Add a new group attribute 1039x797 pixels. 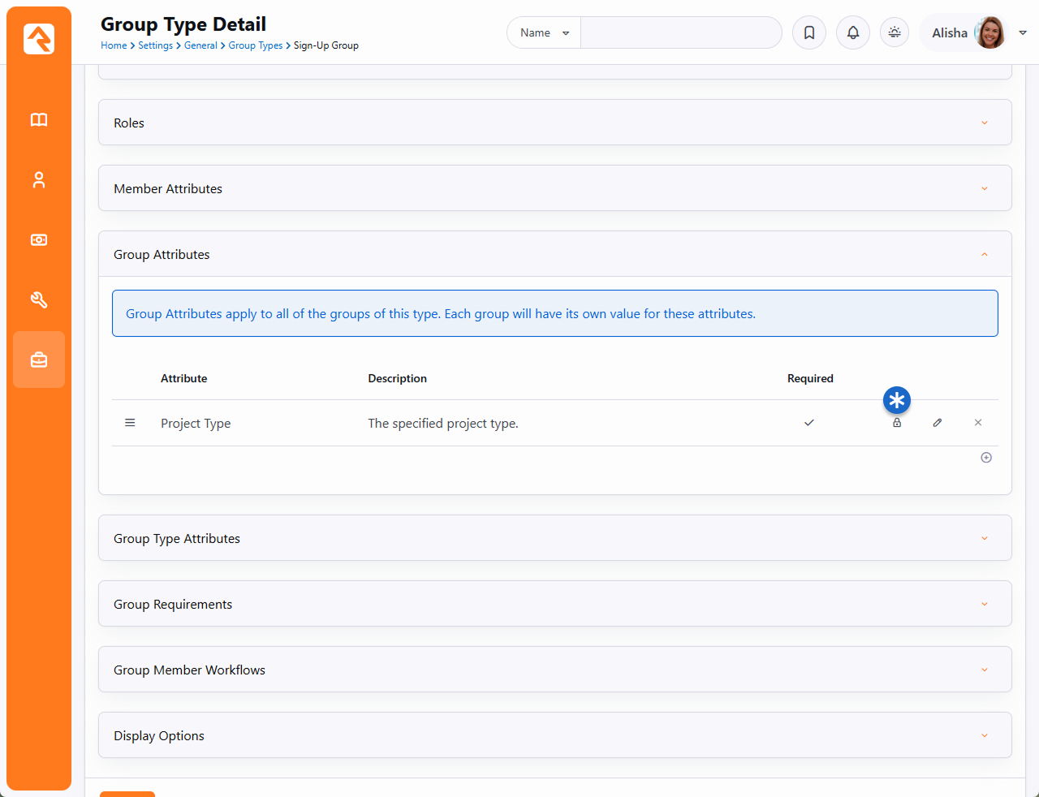click(x=986, y=458)
